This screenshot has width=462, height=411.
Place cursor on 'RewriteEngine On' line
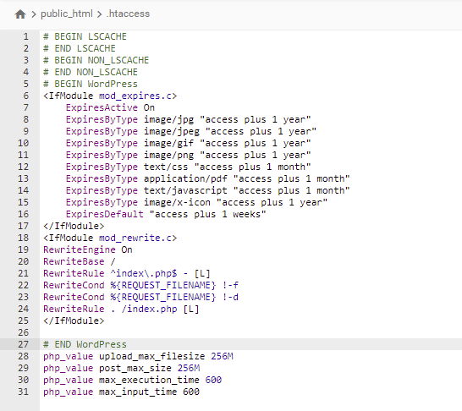click(88, 249)
